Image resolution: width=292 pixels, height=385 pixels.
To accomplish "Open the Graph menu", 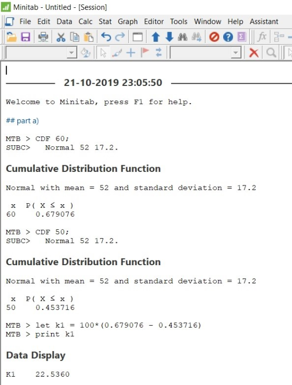I will [x=128, y=21].
